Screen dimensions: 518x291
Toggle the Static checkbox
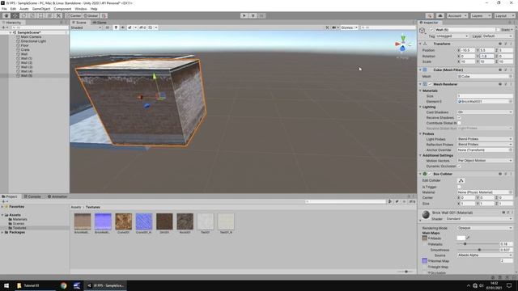pos(499,30)
